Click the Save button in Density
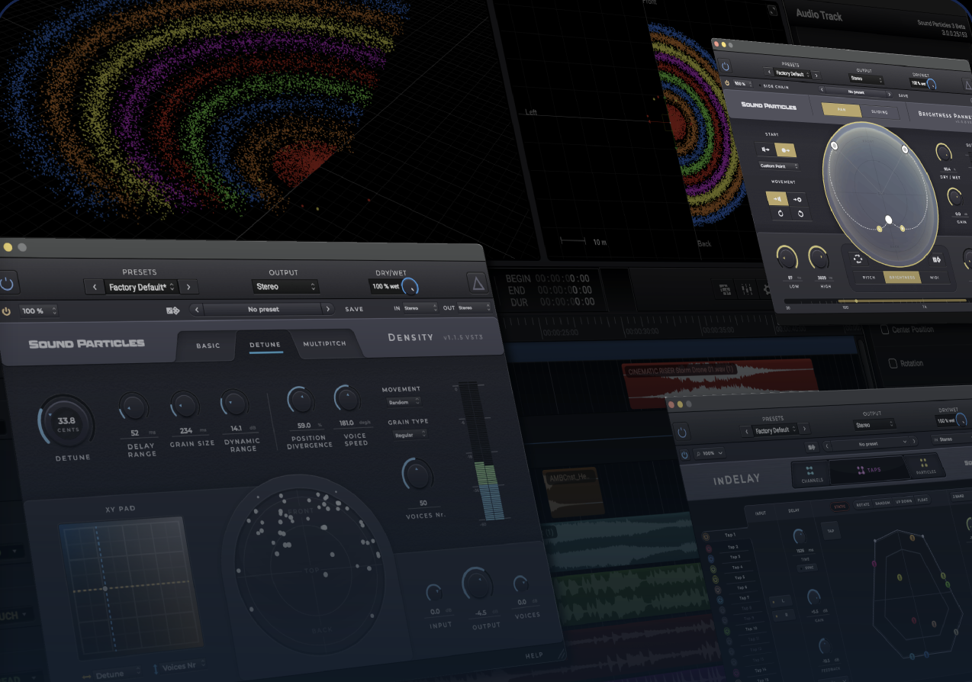Image resolution: width=972 pixels, height=682 pixels. pos(354,309)
